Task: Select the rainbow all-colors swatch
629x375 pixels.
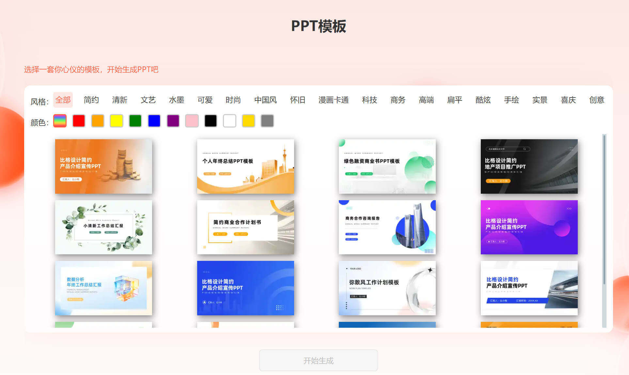Action: 60,121
